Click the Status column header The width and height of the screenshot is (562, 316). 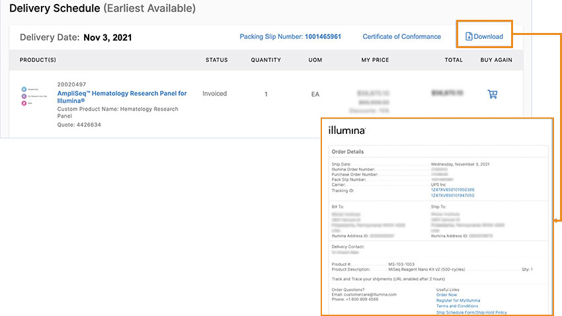216,60
